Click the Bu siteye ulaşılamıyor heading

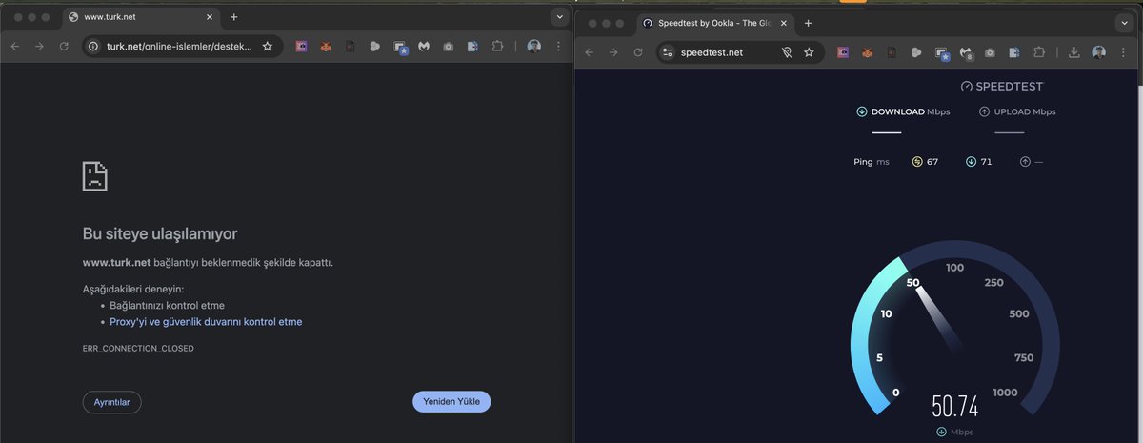click(160, 233)
